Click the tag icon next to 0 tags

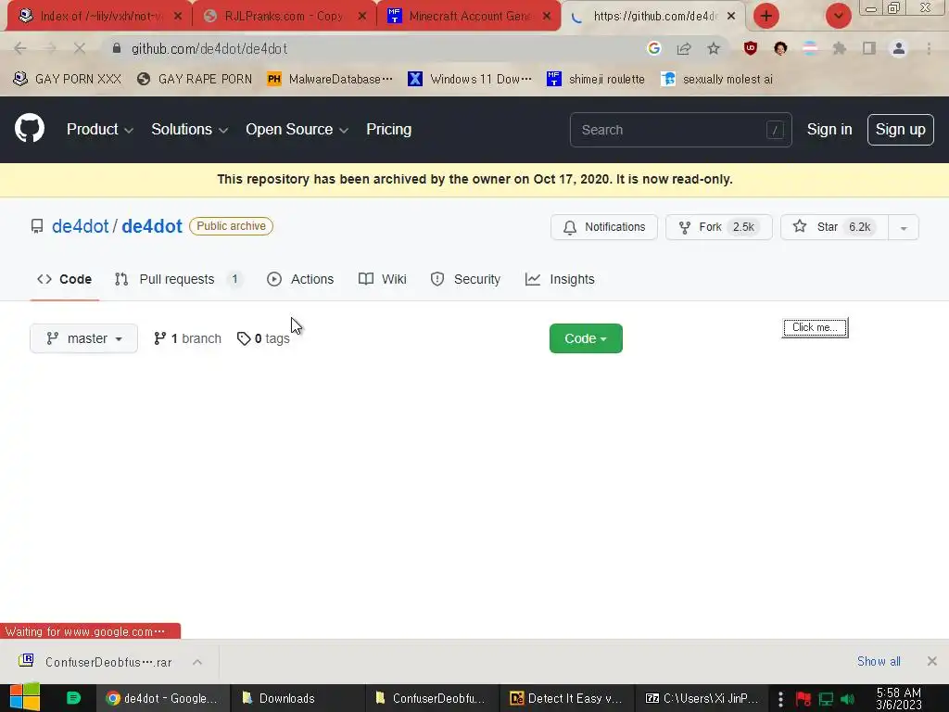[x=244, y=338]
